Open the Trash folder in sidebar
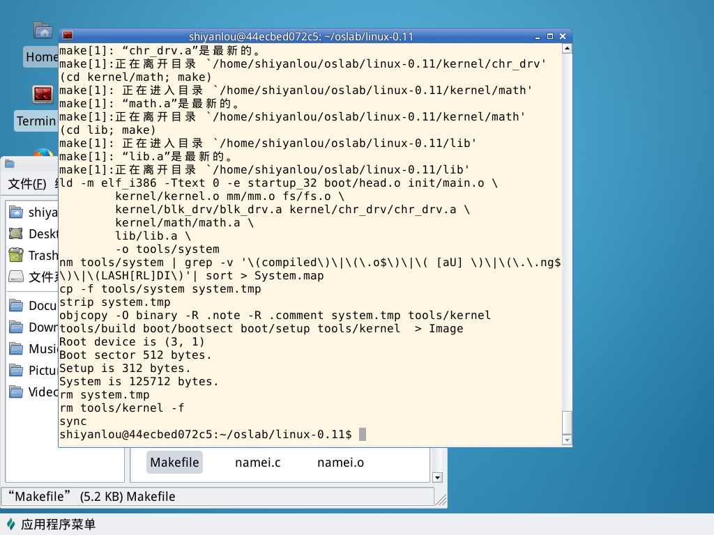Image resolution: width=714 pixels, height=535 pixels. (x=16, y=256)
